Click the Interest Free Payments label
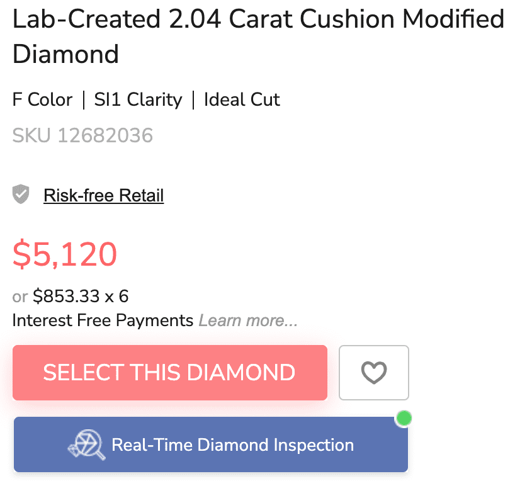The image size is (515, 481). click(103, 320)
